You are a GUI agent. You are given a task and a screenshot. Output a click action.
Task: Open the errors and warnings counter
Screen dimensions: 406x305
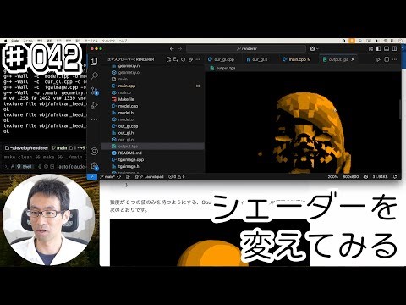pyautogui.click(x=177, y=177)
